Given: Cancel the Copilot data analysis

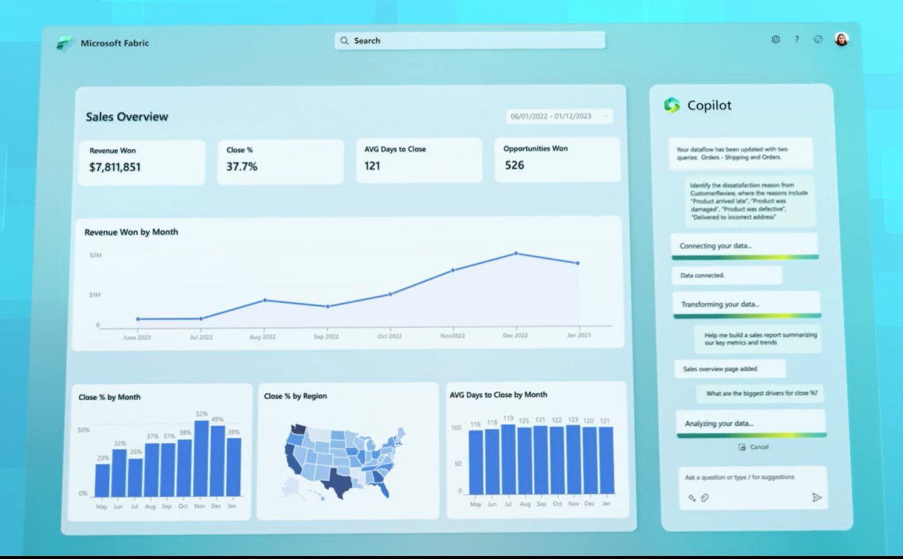Looking at the screenshot, I should point(753,447).
